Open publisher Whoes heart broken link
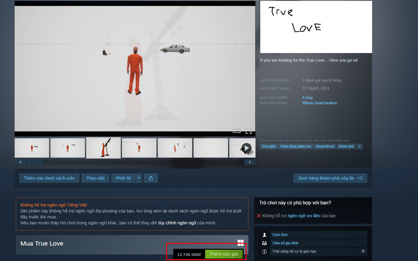The image size is (418, 261). pos(319,103)
